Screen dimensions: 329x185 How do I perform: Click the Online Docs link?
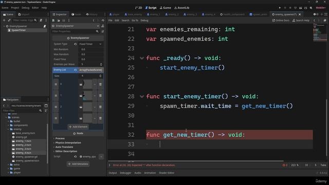pos(281,21)
